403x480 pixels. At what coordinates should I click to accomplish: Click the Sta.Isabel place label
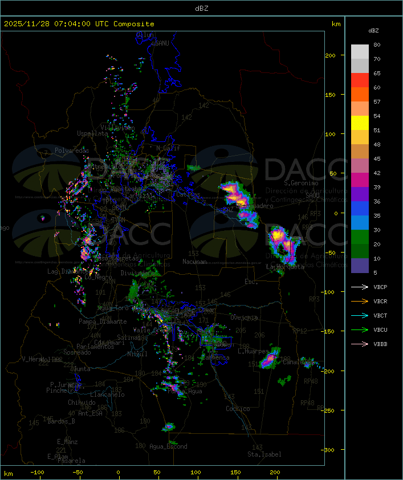(x=264, y=454)
